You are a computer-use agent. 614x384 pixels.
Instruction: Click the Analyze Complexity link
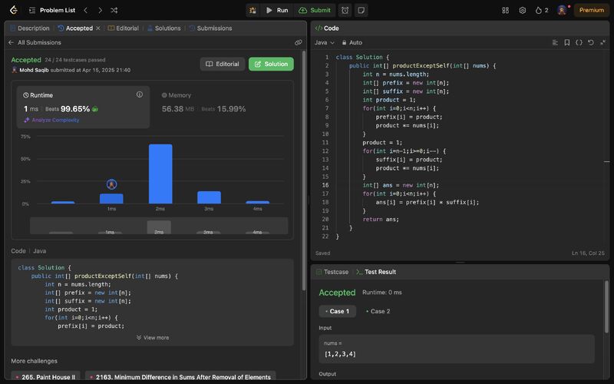click(55, 120)
